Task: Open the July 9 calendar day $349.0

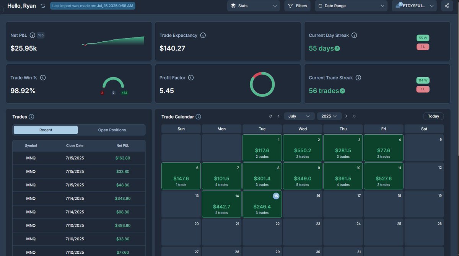Action: (303, 176)
